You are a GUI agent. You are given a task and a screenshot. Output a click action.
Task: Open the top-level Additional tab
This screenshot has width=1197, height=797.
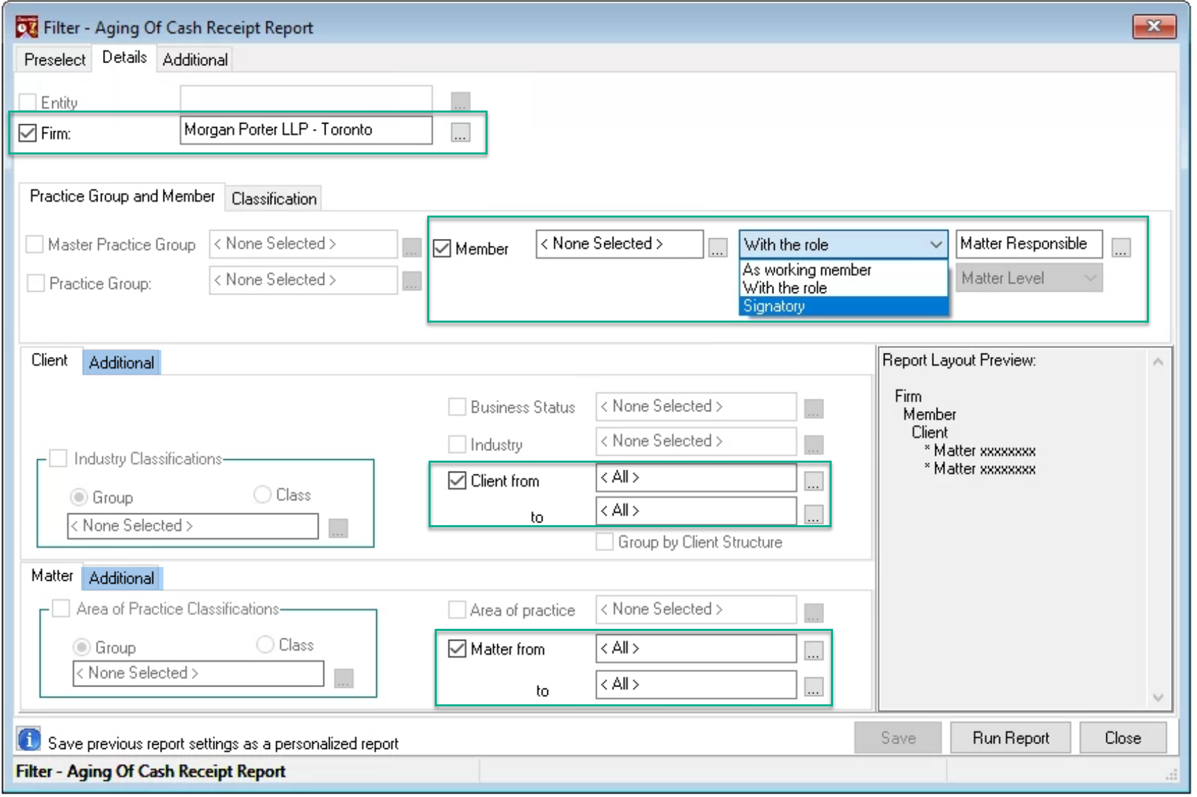(x=195, y=60)
